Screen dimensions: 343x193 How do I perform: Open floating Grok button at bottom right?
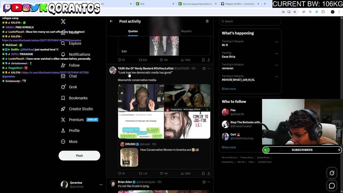[332, 173]
